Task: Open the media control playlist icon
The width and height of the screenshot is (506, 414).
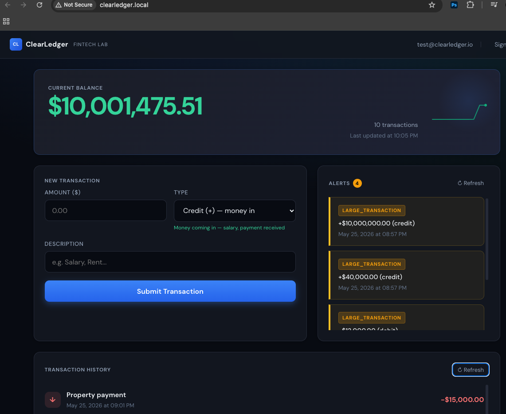Action: click(x=494, y=4)
